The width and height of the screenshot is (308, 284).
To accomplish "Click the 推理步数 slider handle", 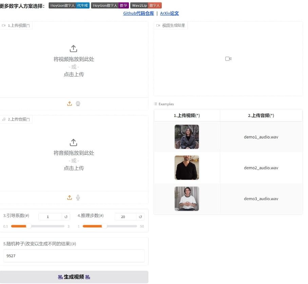I will (104, 226).
